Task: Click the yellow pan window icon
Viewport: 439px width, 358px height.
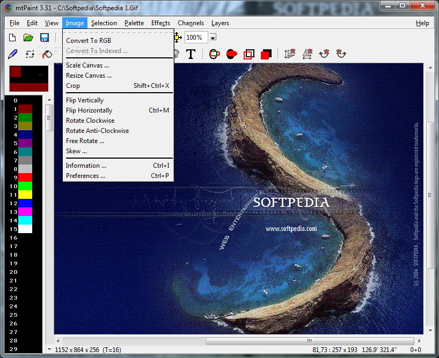Action: tap(177, 38)
